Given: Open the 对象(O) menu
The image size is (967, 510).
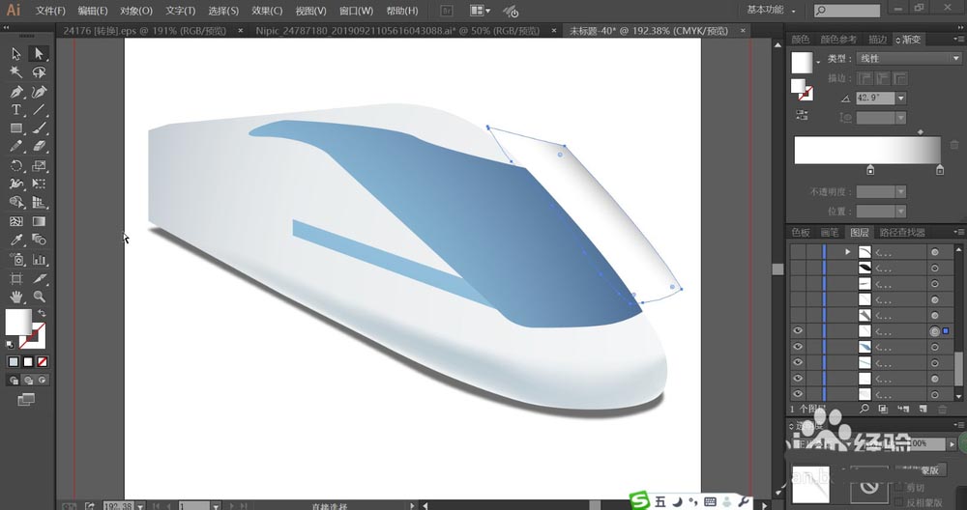Looking at the screenshot, I should pyautogui.click(x=135, y=11).
